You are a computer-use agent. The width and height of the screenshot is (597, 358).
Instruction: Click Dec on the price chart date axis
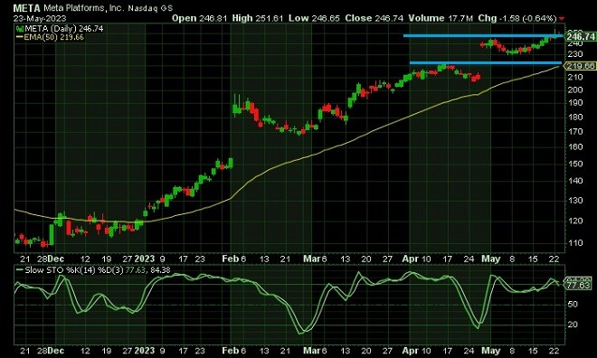56,259
